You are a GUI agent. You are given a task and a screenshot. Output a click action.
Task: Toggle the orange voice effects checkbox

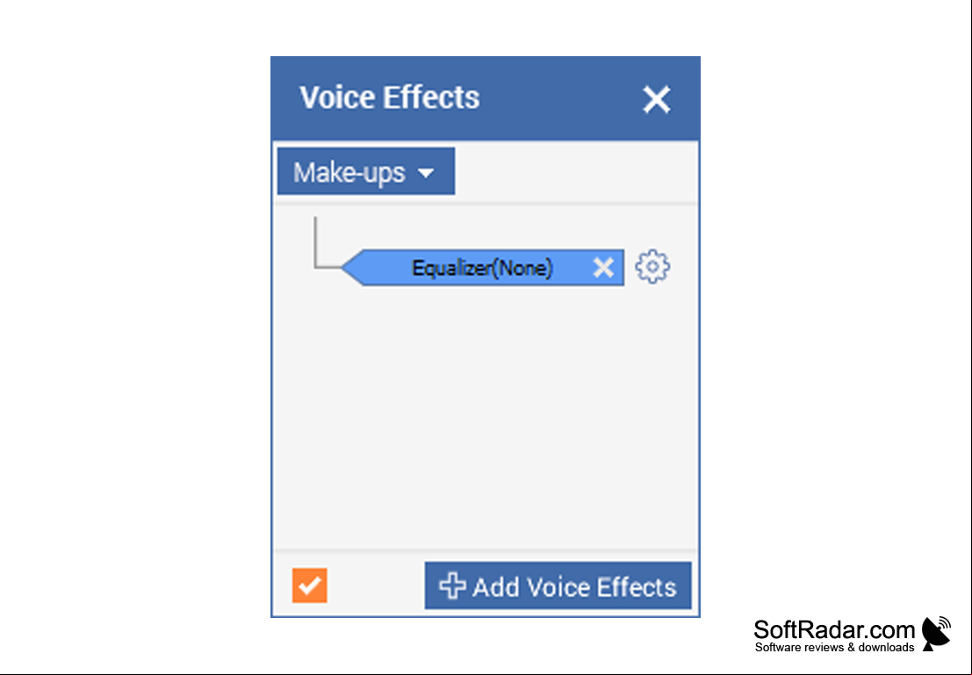click(x=310, y=585)
